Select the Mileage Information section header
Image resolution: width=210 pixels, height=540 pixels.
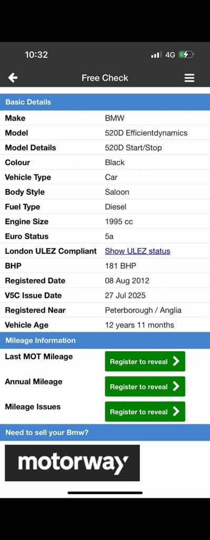[x=105, y=340]
